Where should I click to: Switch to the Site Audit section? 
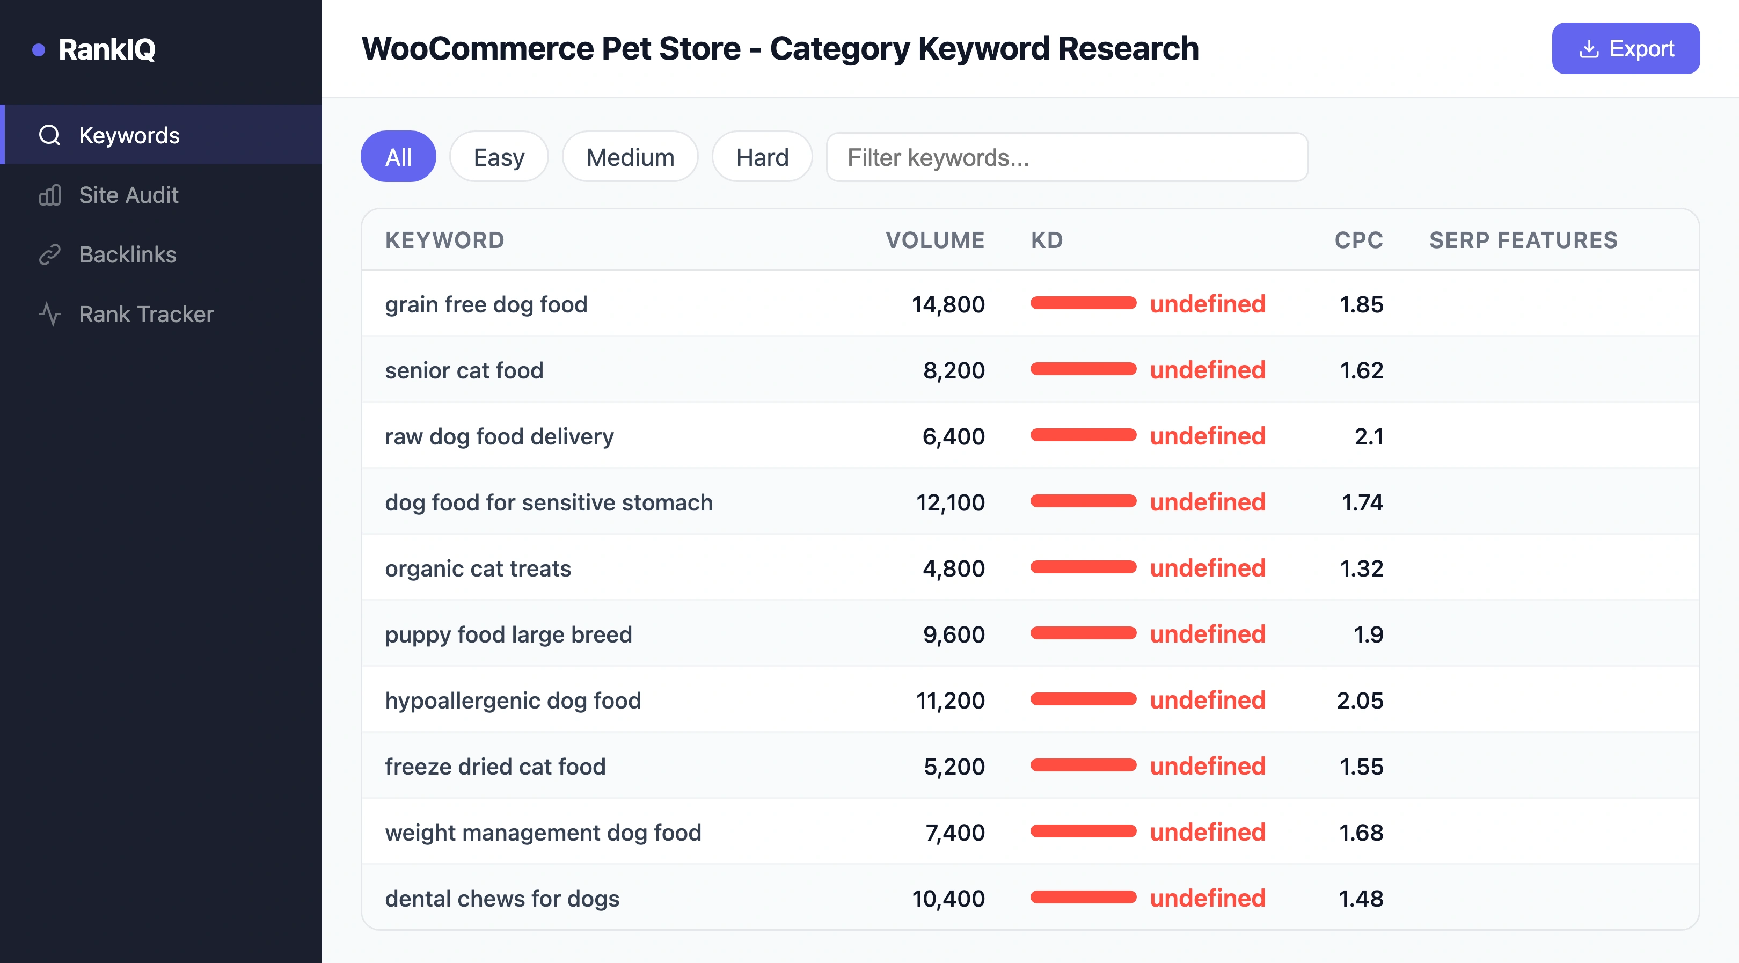(x=128, y=195)
